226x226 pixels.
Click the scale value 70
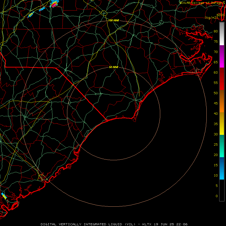(x=216, y=52)
